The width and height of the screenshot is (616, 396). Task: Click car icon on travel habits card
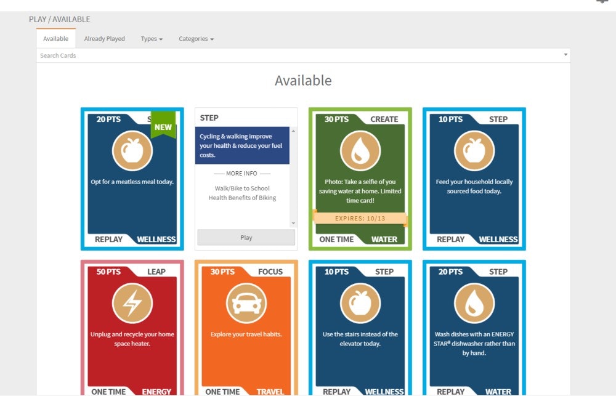tap(246, 303)
